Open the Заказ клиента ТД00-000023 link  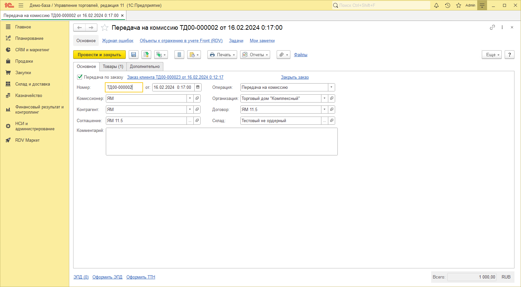point(175,77)
